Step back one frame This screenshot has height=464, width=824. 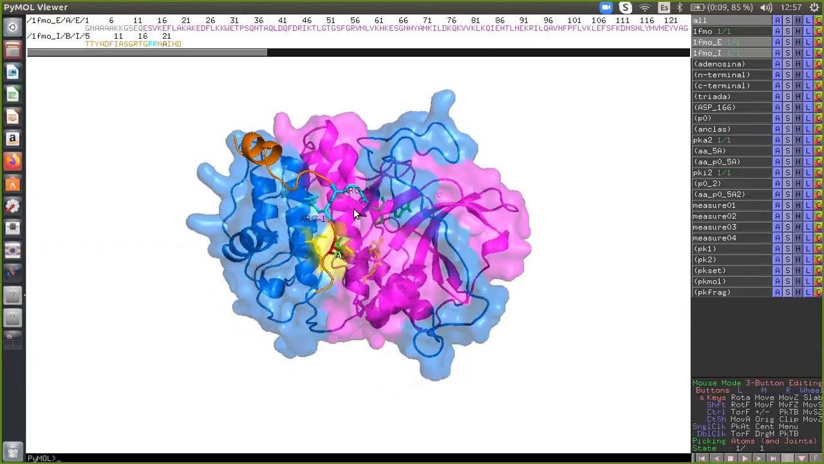(x=716, y=458)
